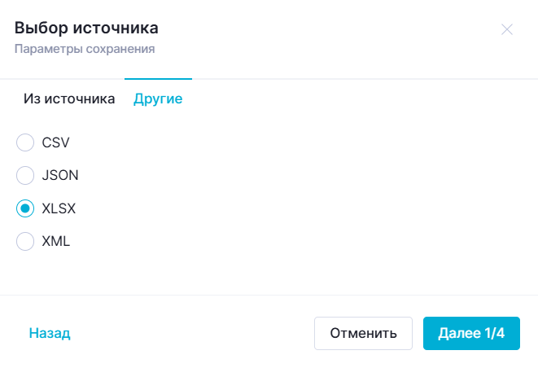
Task: Click the JSON format label text
Action: click(x=60, y=175)
